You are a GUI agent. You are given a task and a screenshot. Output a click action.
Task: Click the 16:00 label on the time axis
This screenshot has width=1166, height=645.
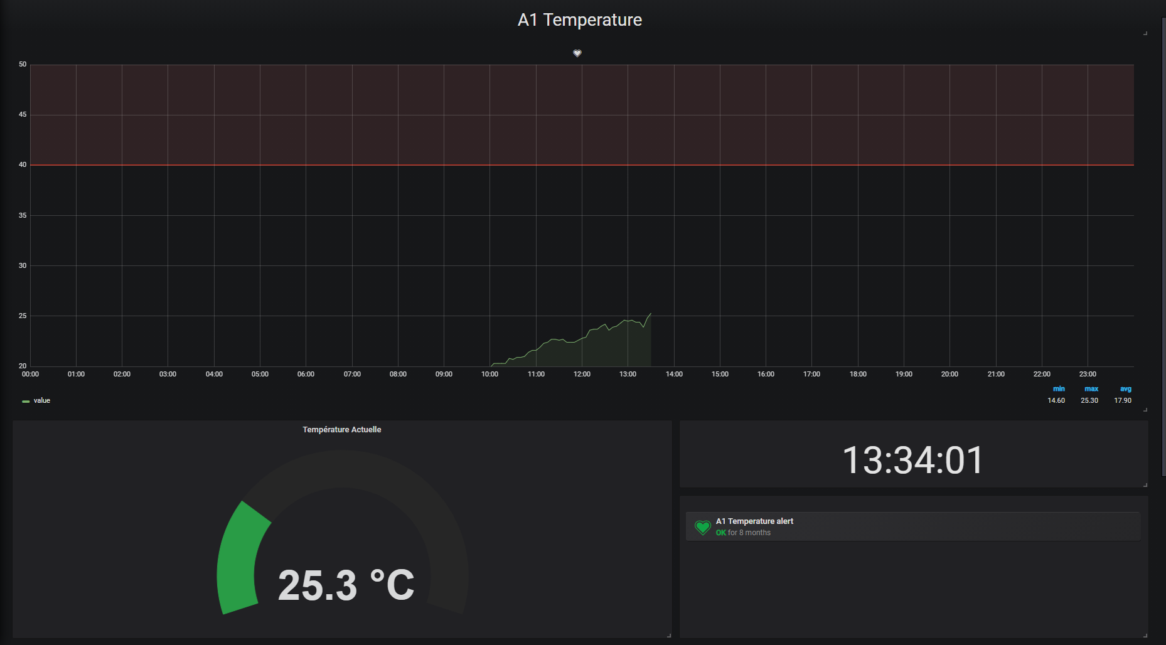coord(766,374)
